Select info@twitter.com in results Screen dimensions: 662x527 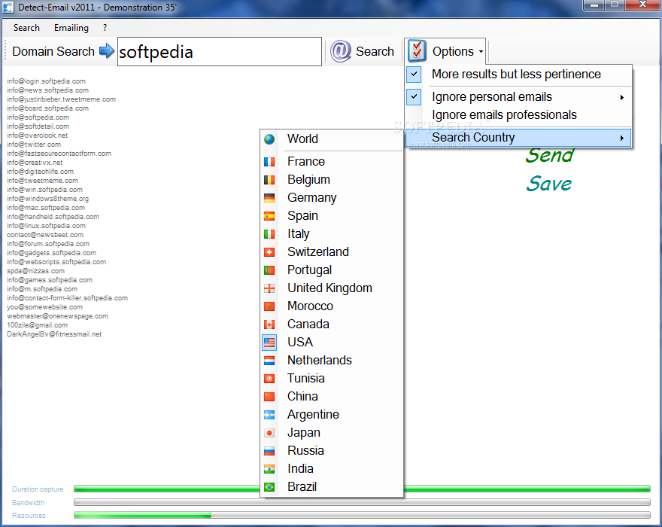pos(34,145)
